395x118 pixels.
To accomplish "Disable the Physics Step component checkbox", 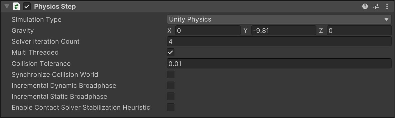I will point(27,7).
